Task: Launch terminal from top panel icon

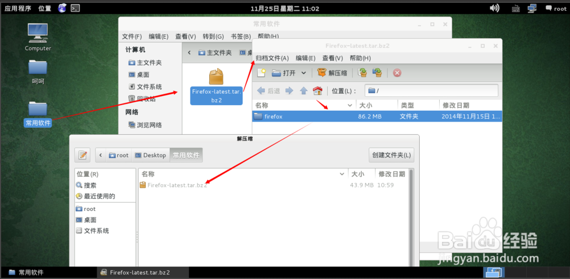Action: 75,8
